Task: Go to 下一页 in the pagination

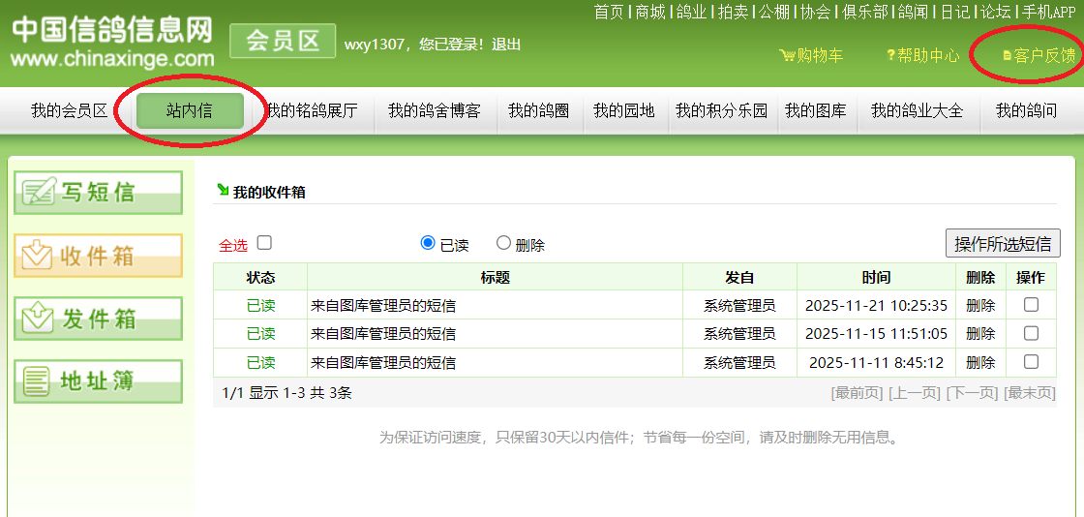Action: point(971,393)
